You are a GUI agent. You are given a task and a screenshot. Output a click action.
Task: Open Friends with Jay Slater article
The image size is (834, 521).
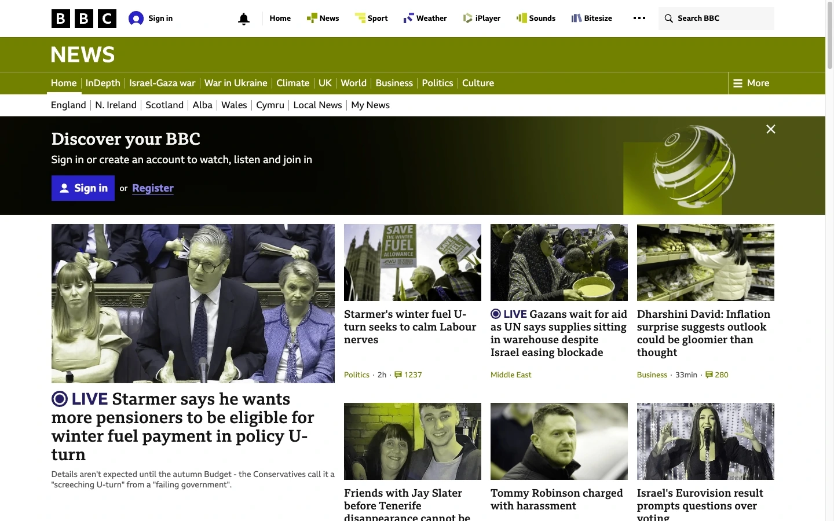[407, 504]
